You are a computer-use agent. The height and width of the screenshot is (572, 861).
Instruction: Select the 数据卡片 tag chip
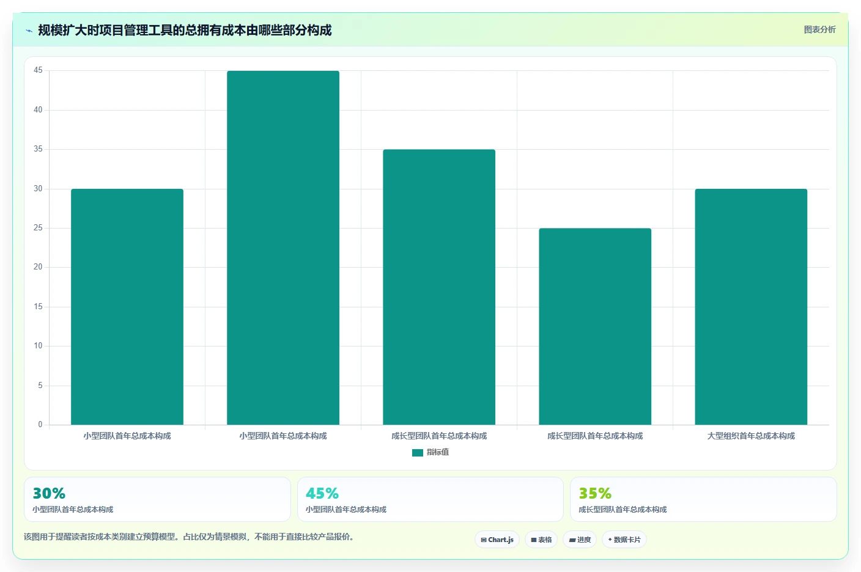click(624, 540)
